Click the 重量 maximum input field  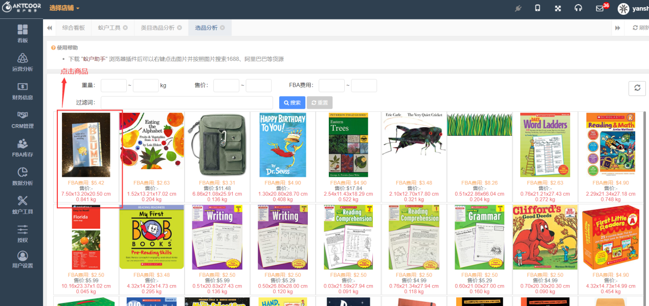[x=146, y=85]
